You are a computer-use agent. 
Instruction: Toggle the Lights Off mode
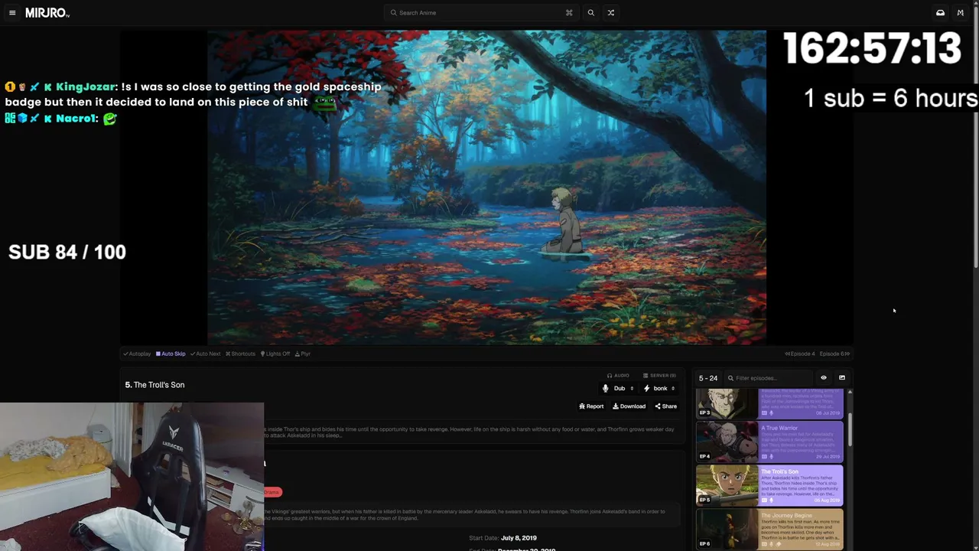[x=275, y=354]
